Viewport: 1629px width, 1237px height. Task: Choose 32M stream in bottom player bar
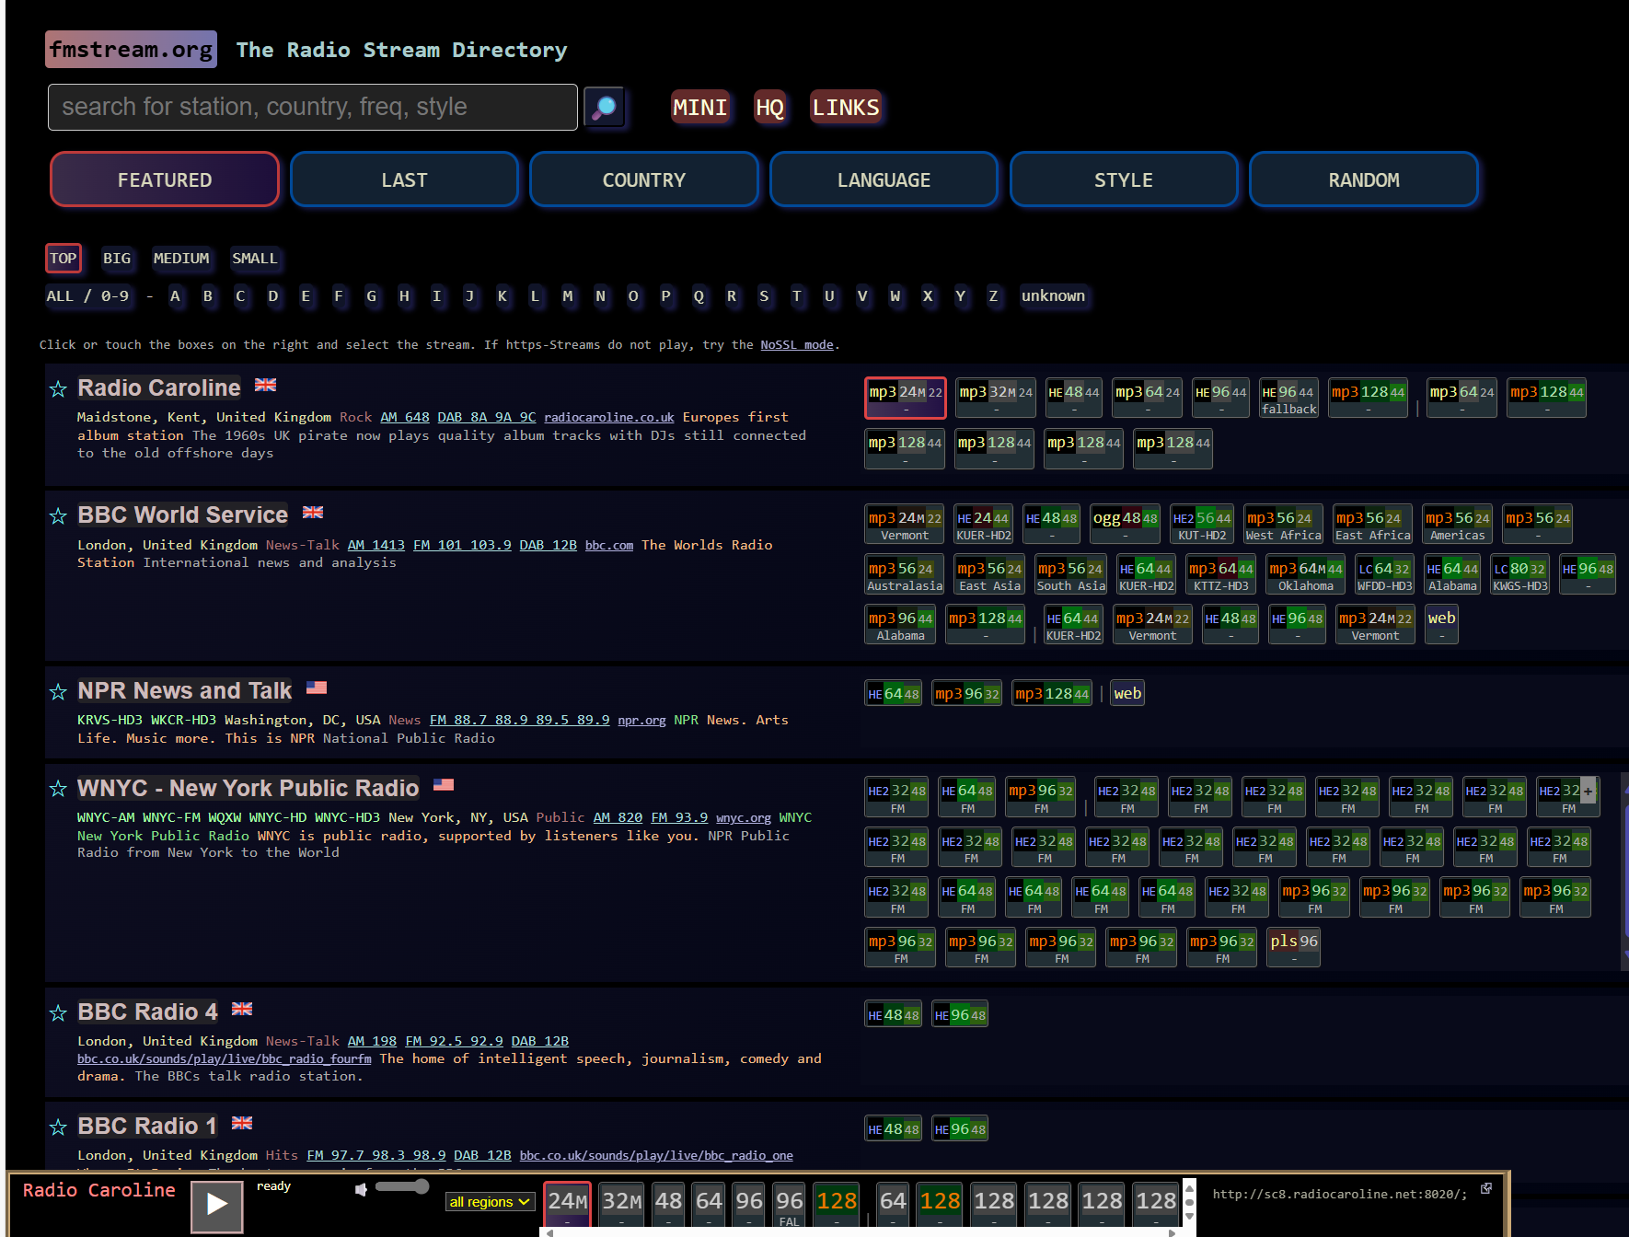coord(622,1205)
